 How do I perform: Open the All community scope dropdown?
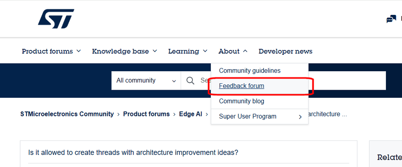146,81
